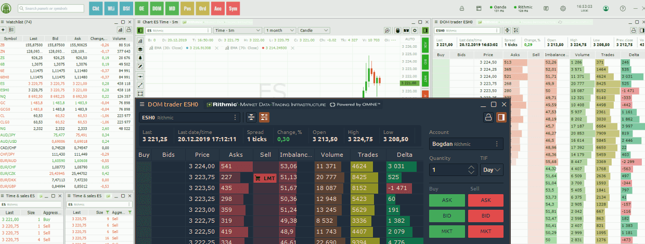Open the Sym symbols button

233,9
